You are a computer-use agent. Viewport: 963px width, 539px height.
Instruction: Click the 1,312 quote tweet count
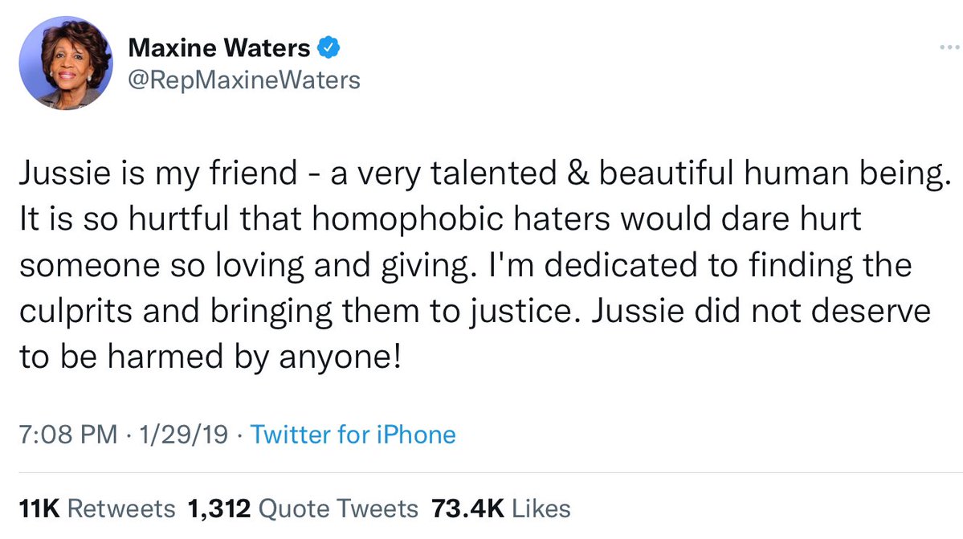tap(219, 508)
